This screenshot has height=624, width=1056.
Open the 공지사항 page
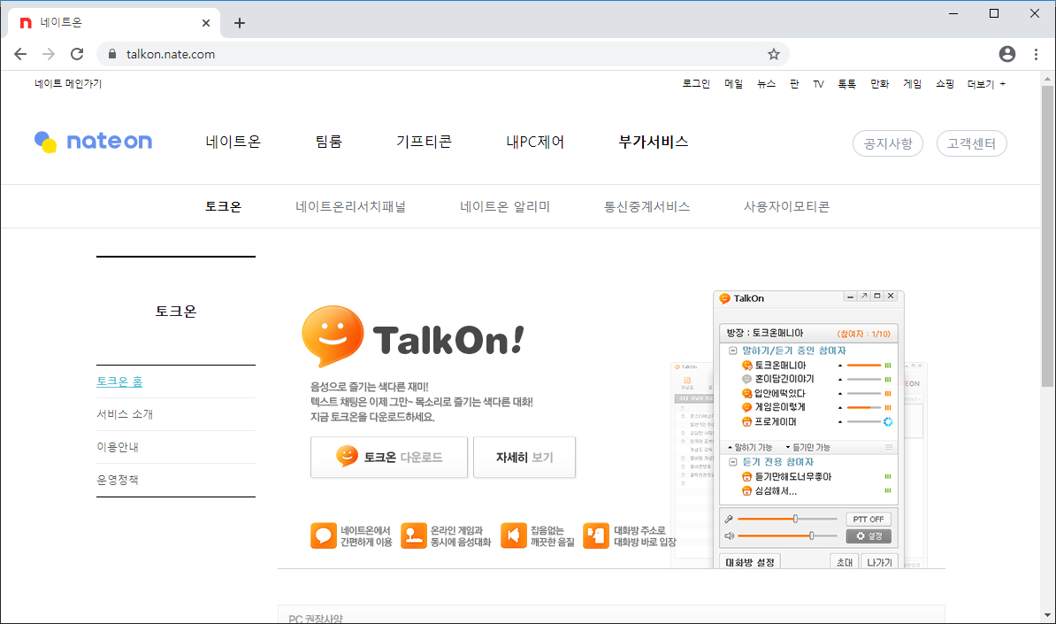pyautogui.click(x=888, y=143)
